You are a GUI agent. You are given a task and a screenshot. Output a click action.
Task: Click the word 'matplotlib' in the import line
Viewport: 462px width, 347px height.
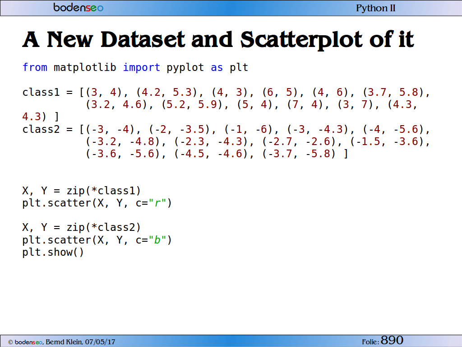pos(85,67)
